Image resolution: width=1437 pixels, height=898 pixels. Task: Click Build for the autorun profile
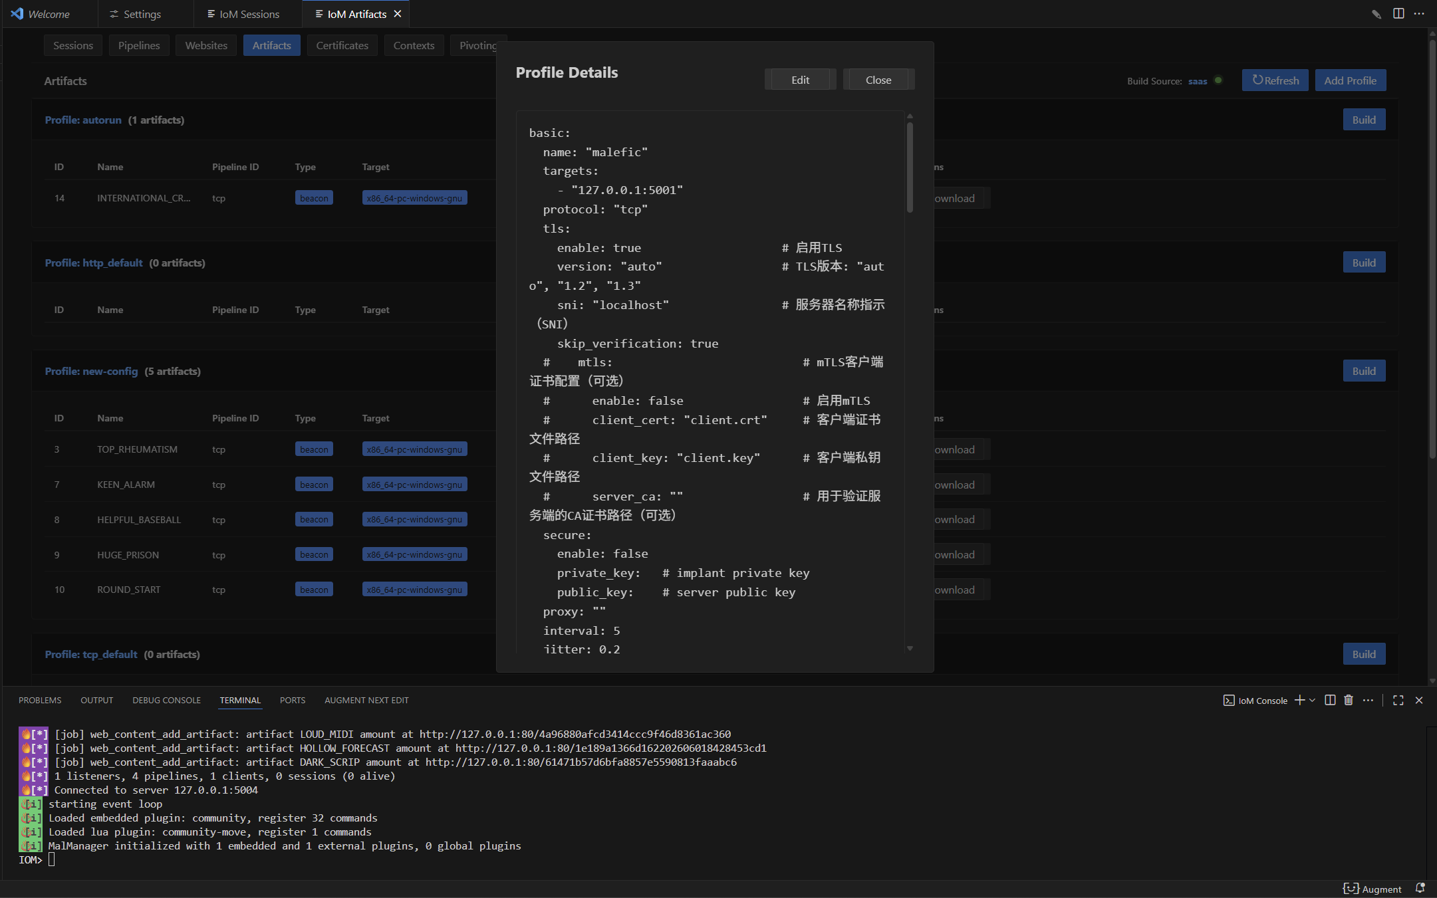click(x=1364, y=120)
